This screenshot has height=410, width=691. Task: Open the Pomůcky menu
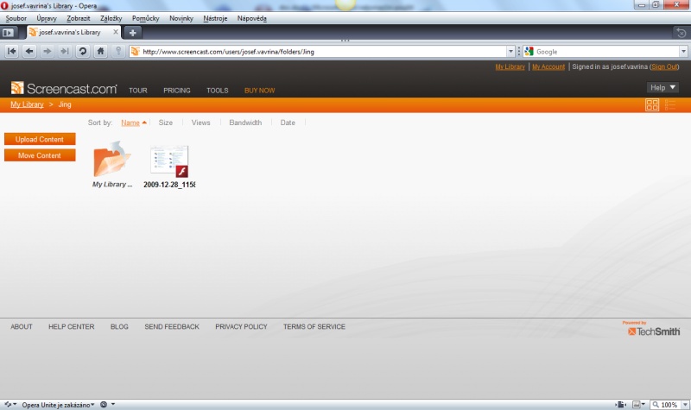coord(145,18)
